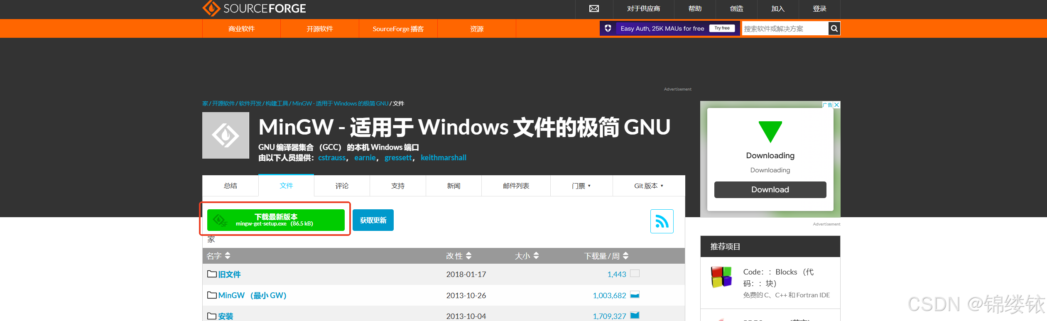Click the search magnifier button

tap(834, 29)
